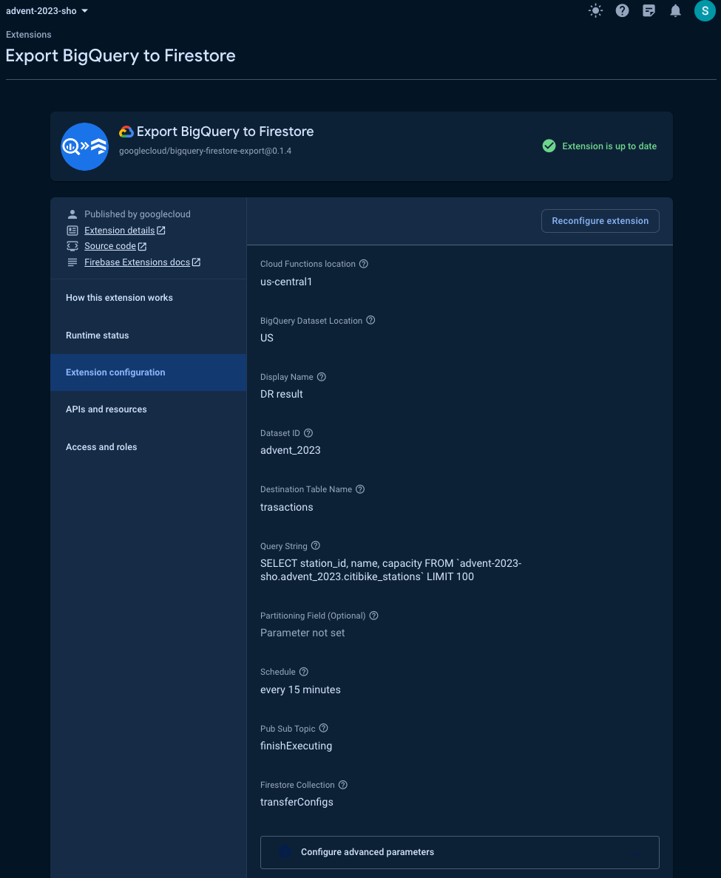Show help for Cloud Functions location

pyautogui.click(x=364, y=264)
